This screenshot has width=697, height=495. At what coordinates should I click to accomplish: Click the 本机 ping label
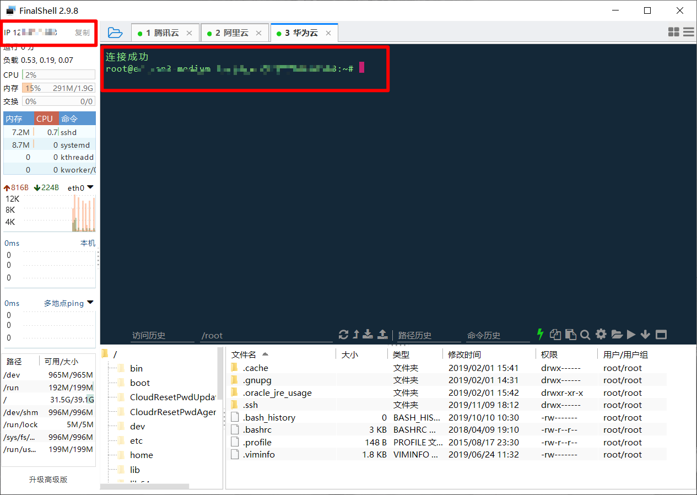pos(88,243)
